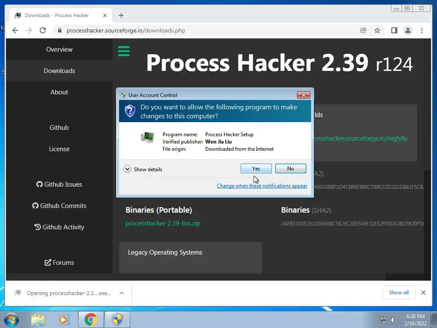Viewport: 437px width, 328px height.
Task: Click UAC shield icon in taskbar
Action: coord(117,319)
